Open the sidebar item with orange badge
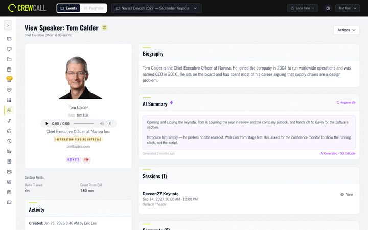This screenshot has height=230, width=368. pos(9,79)
